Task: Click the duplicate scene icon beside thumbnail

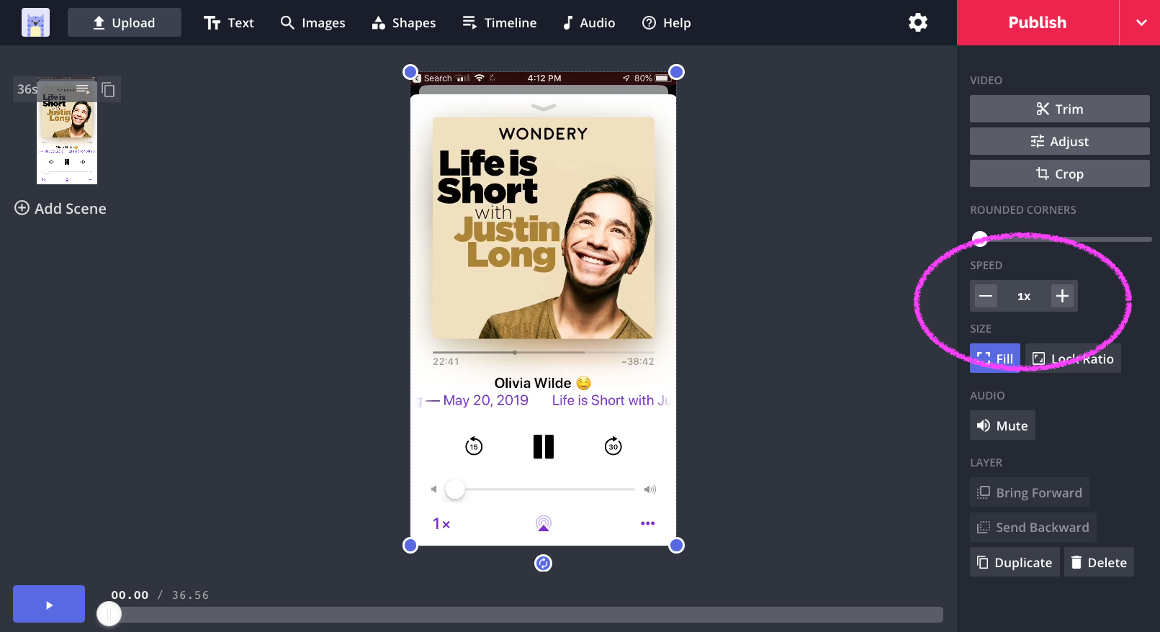Action: tap(108, 90)
